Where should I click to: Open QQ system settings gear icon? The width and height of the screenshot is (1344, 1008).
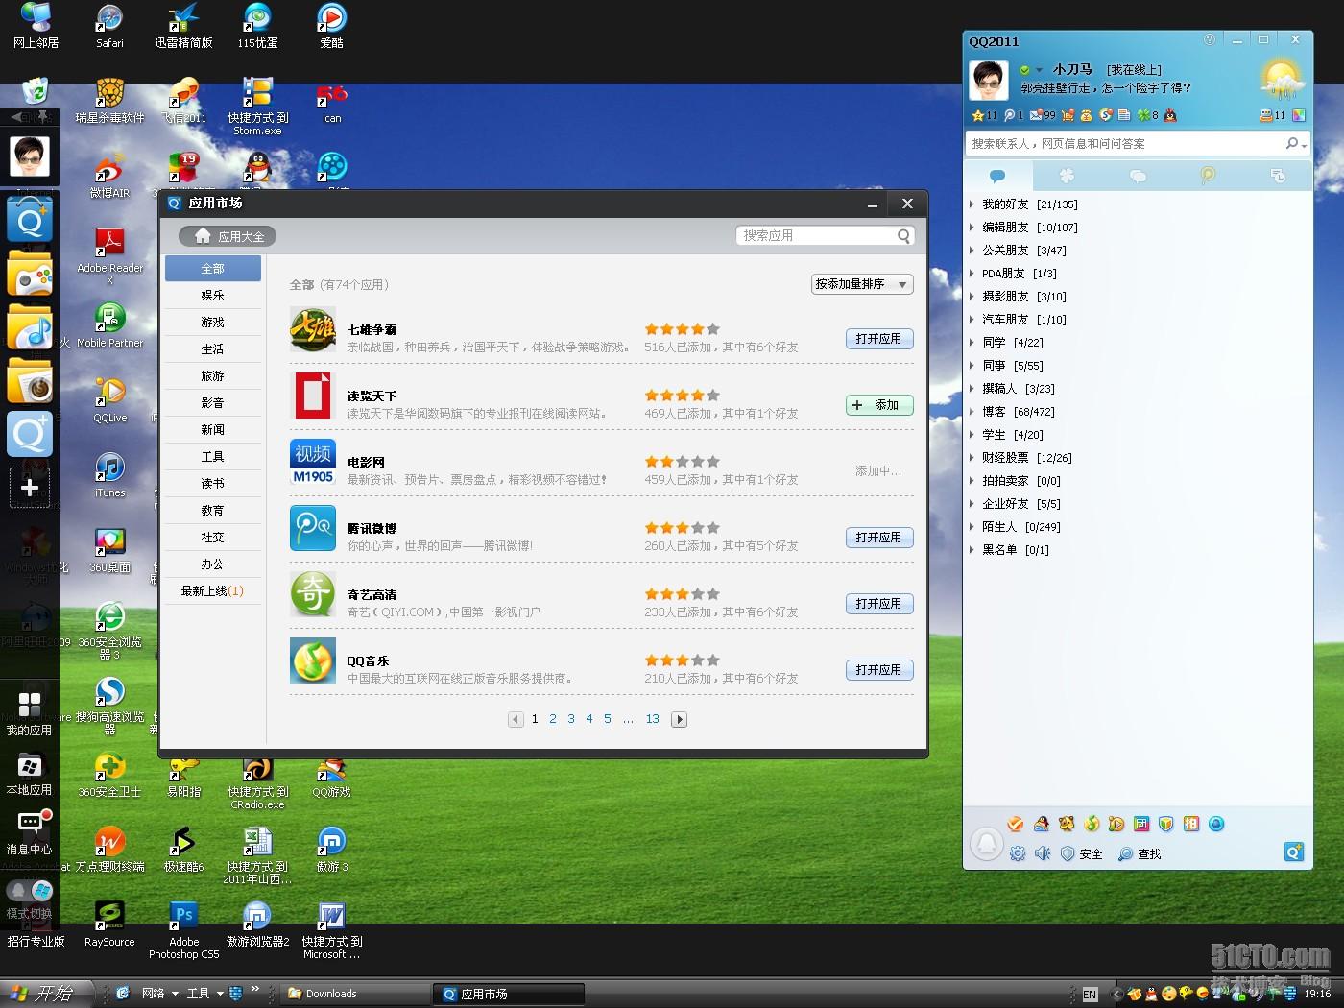click(1018, 853)
